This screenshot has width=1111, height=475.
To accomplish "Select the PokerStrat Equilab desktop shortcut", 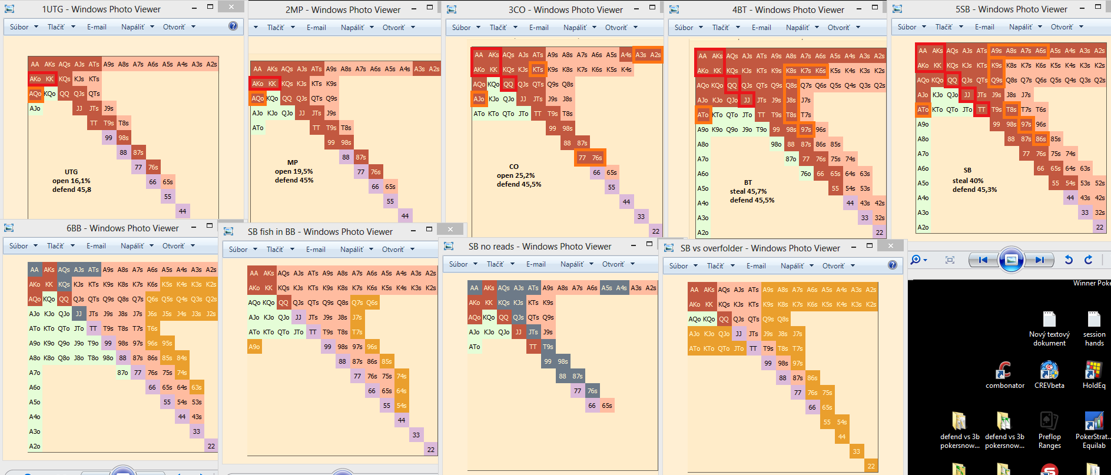I will tap(1094, 430).
